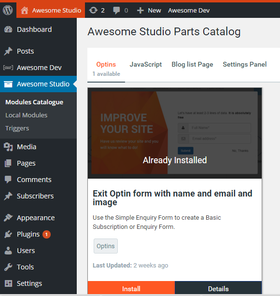Switch to the Blog list Page tab
The image size is (280, 296).
[192, 64]
